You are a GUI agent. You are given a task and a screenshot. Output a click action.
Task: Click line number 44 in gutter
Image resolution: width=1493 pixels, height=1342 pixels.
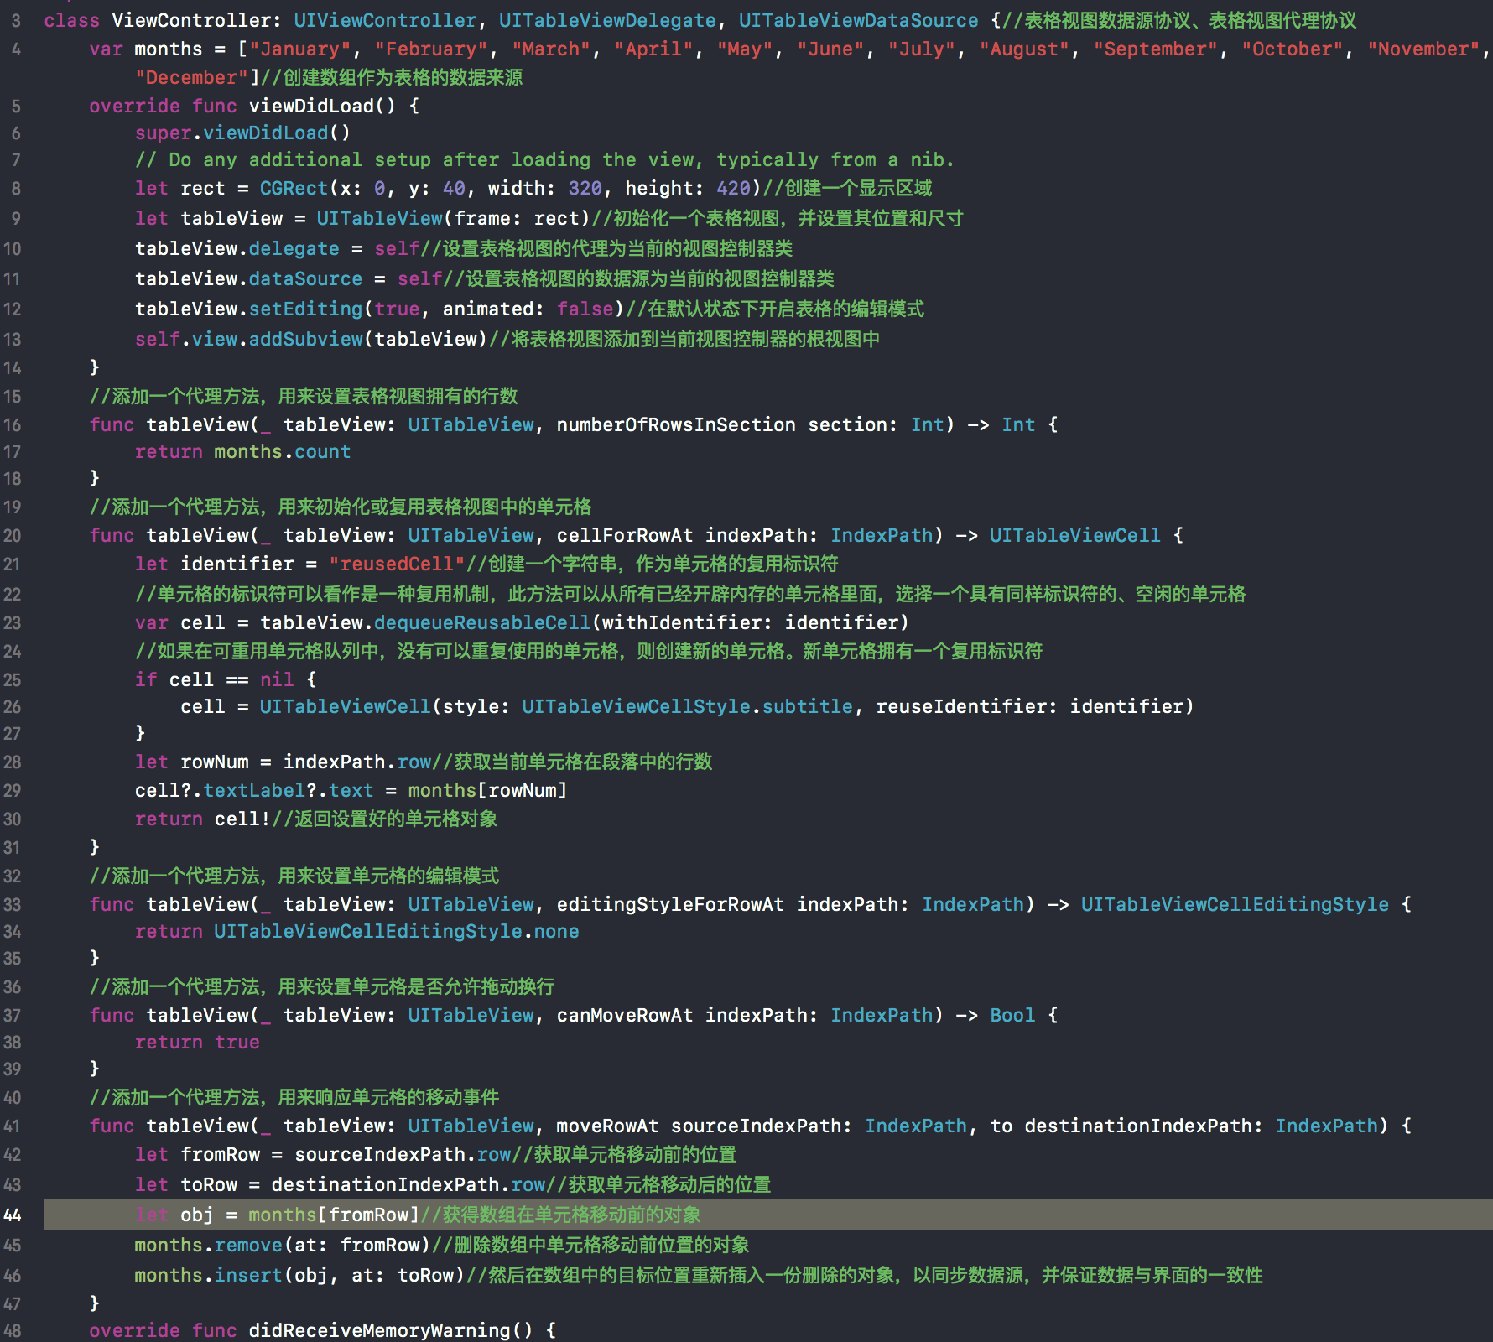click(x=13, y=1215)
